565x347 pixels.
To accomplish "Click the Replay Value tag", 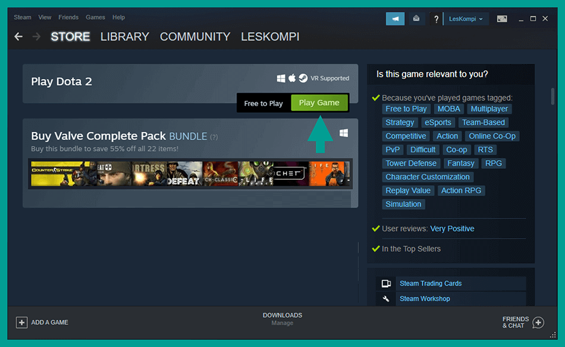I will click(x=408, y=190).
